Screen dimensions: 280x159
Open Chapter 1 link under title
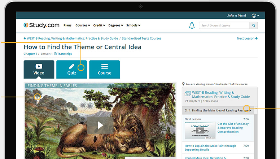(x=30, y=54)
